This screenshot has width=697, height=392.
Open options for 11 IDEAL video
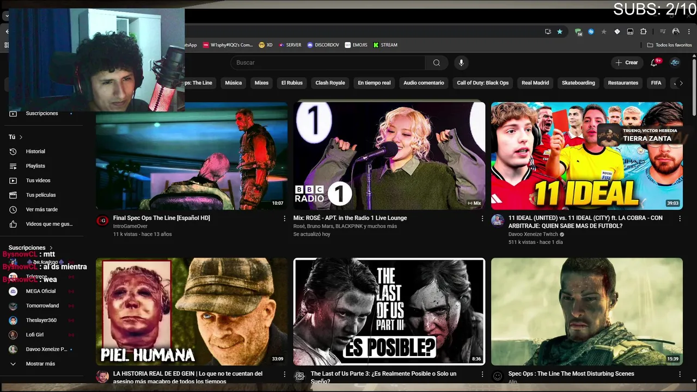coord(680,218)
